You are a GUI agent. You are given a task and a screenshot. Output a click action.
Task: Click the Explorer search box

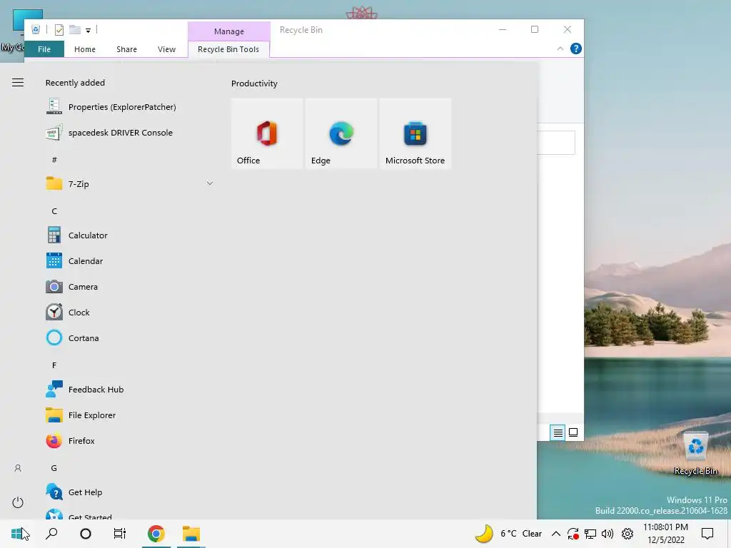tap(555, 143)
